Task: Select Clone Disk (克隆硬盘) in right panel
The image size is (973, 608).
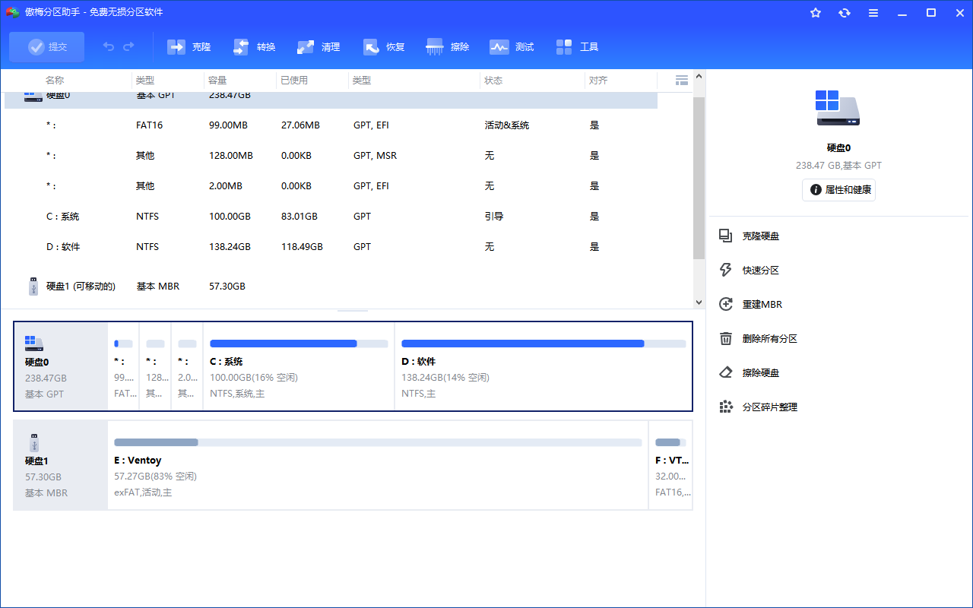Action: (x=760, y=236)
